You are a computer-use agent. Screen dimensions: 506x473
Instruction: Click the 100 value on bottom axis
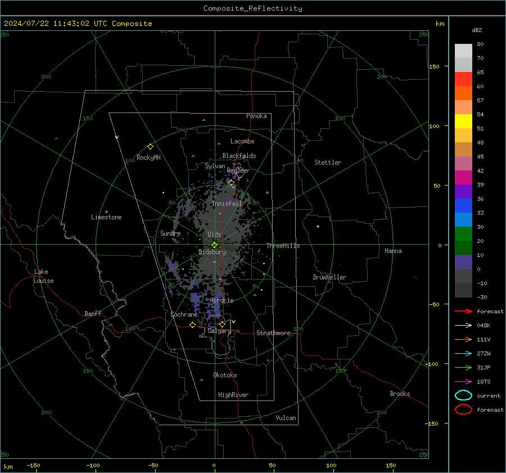[331, 465]
